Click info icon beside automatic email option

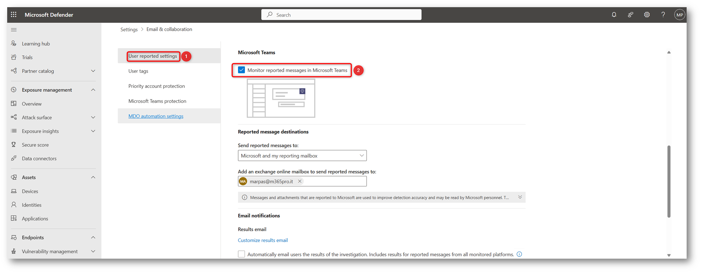519,254
